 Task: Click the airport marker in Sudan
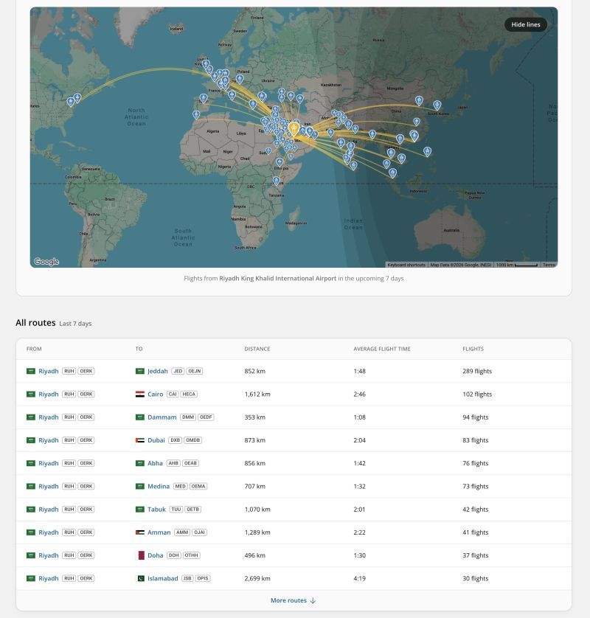click(x=268, y=150)
